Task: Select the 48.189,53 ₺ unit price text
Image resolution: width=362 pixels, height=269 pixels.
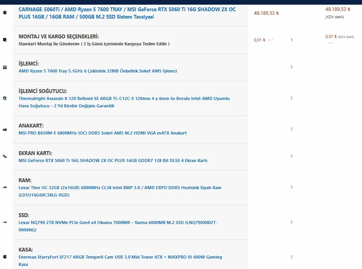Action: click(266, 13)
